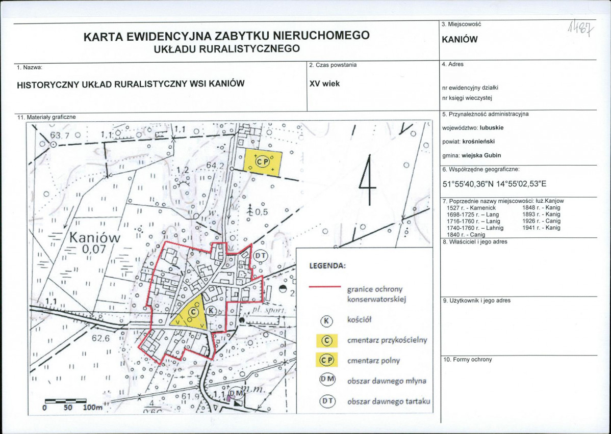
Task: Click 'powiat: krośnieński'
Action: (x=468, y=142)
